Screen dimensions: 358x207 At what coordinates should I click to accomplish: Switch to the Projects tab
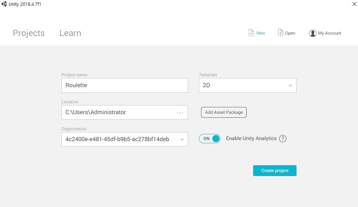click(29, 33)
